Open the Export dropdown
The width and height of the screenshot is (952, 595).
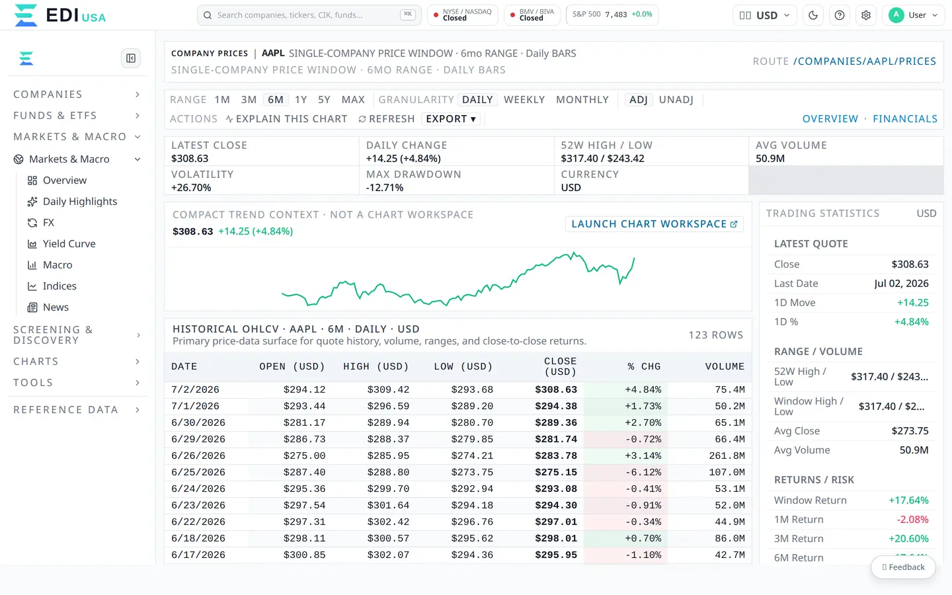[x=451, y=119]
